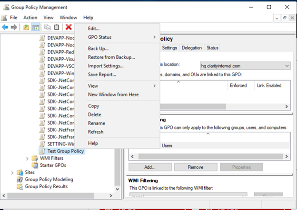Switch to the Settings tab
Screen dimensions: 297x210
169,48
